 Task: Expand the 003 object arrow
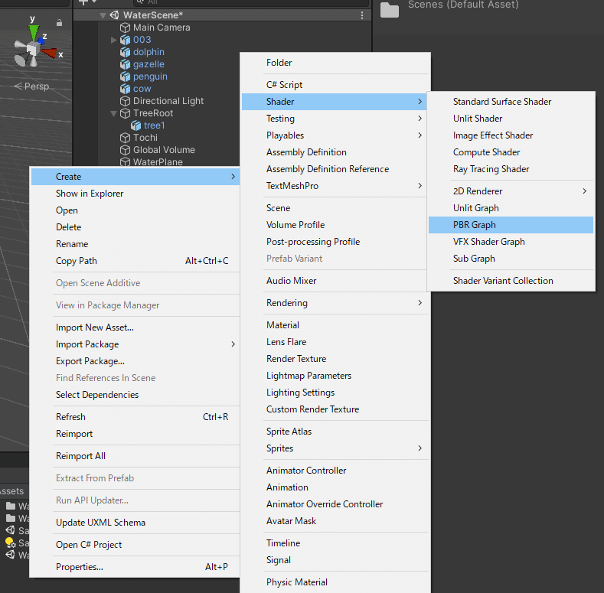click(113, 40)
